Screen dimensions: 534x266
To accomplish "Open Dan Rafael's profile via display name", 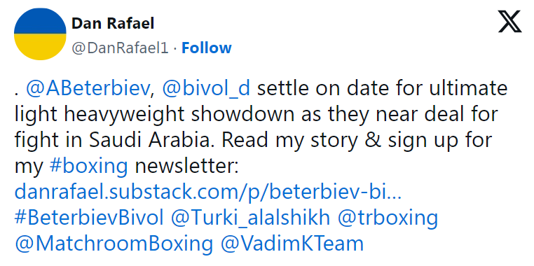I will pyautogui.click(x=113, y=24).
